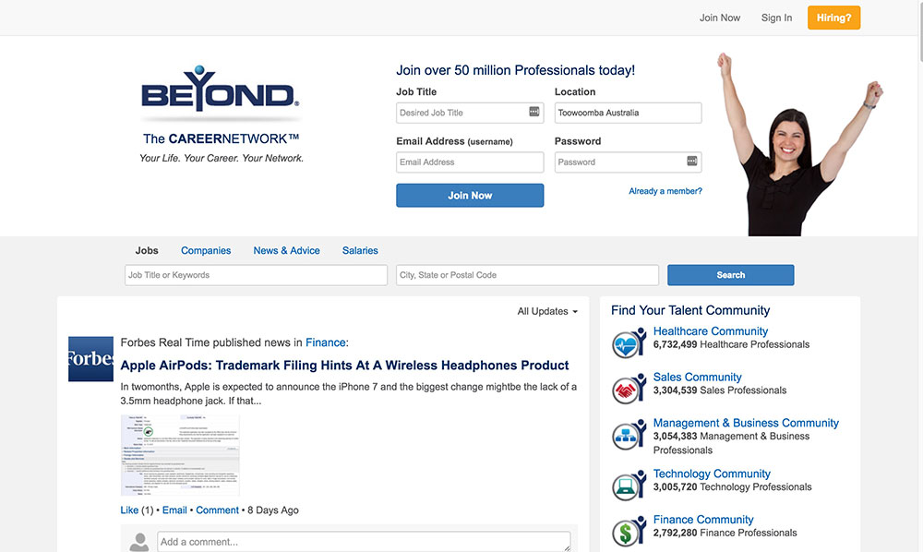Click the commenter avatar icon
Screen dimensions: 923x552
point(139,542)
